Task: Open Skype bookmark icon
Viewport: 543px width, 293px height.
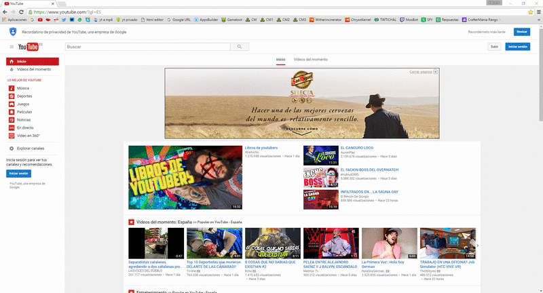Action: [x=88, y=20]
